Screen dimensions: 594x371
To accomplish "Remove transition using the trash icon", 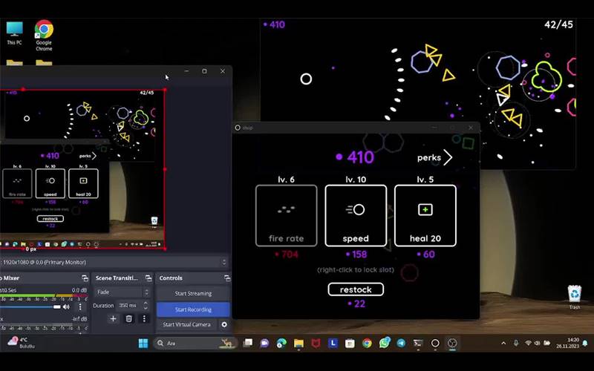I will tap(128, 318).
